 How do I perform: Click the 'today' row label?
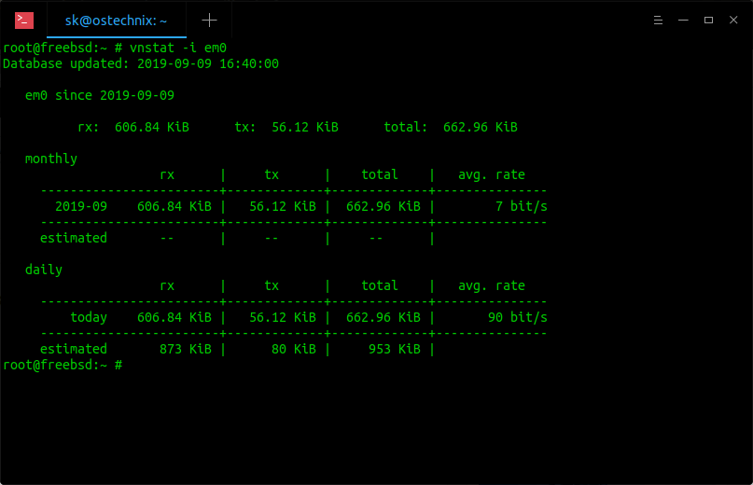pyautogui.click(x=89, y=317)
